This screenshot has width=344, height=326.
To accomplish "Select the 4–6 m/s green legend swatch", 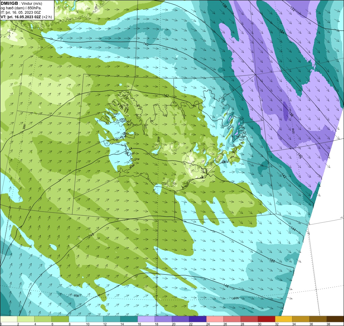I will 43,319.
